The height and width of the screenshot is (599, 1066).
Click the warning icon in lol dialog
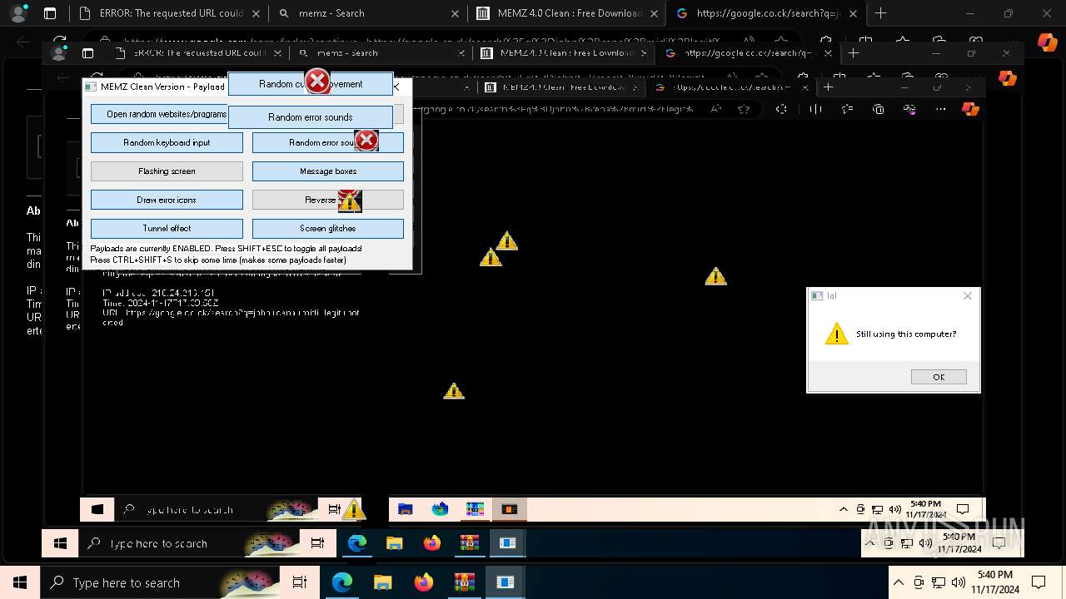click(x=836, y=334)
